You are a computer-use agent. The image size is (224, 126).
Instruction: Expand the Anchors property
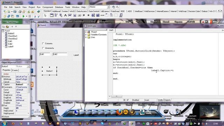point(2,77)
